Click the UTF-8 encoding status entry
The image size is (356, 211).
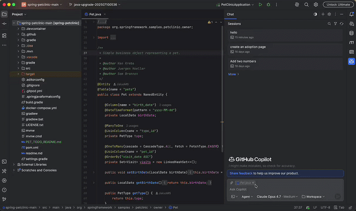tap(325, 207)
